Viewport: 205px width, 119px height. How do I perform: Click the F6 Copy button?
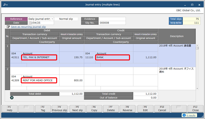tap(94, 109)
